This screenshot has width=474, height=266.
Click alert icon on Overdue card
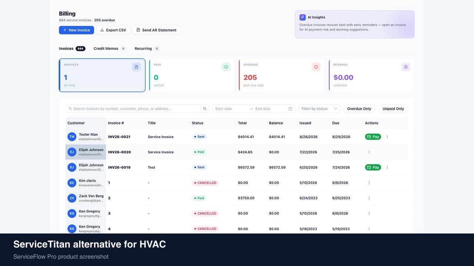point(316,67)
